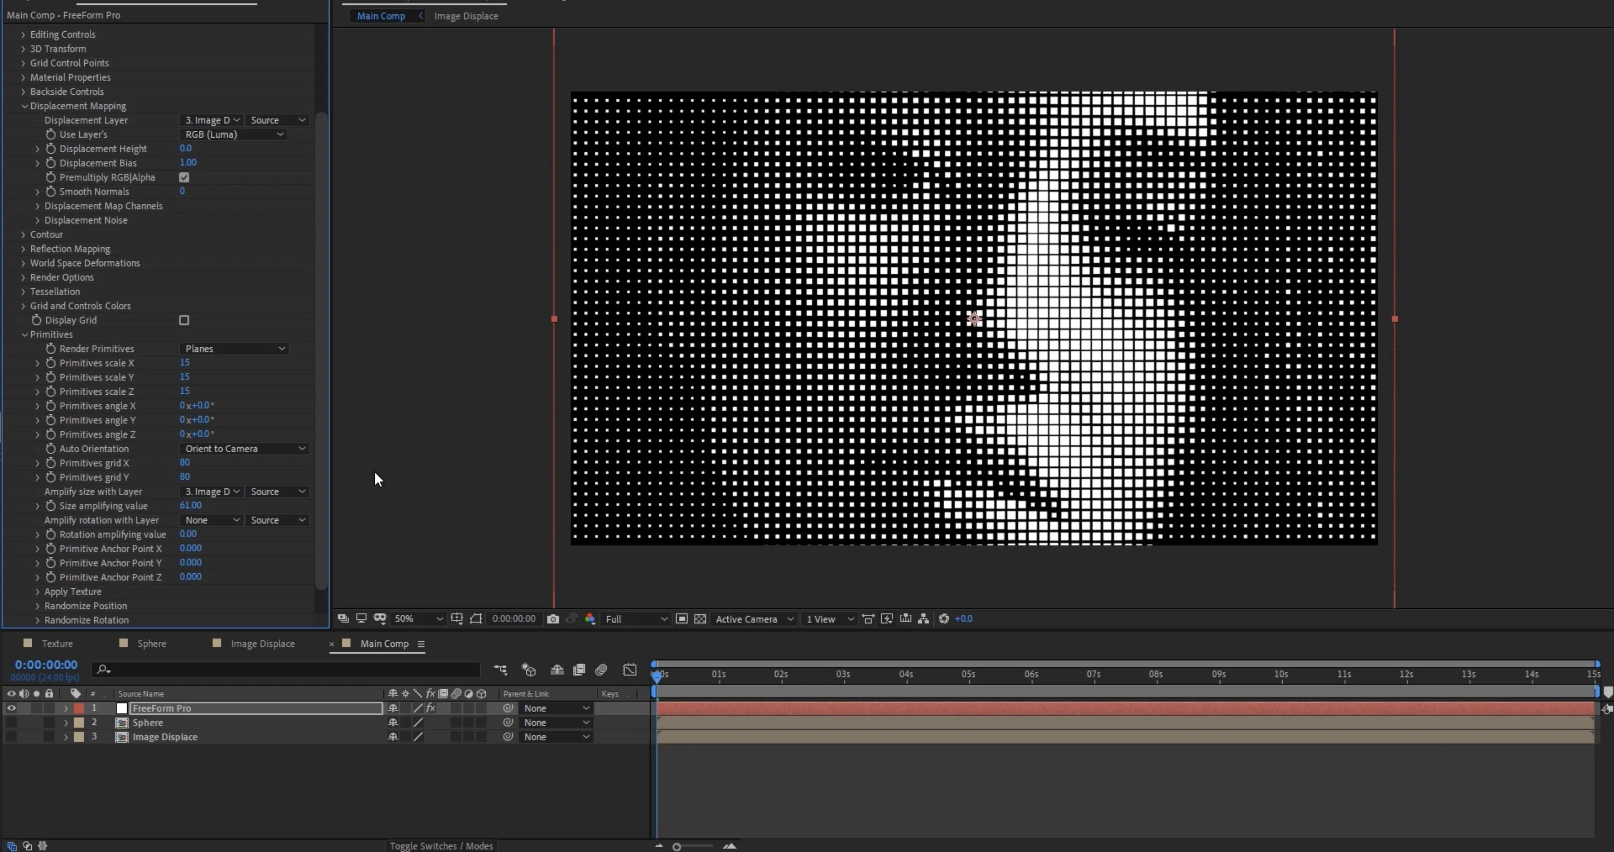Click the Displacement Bias value 1.00
This screenshot has height=852, width=1614.
(x=188, y=162)
